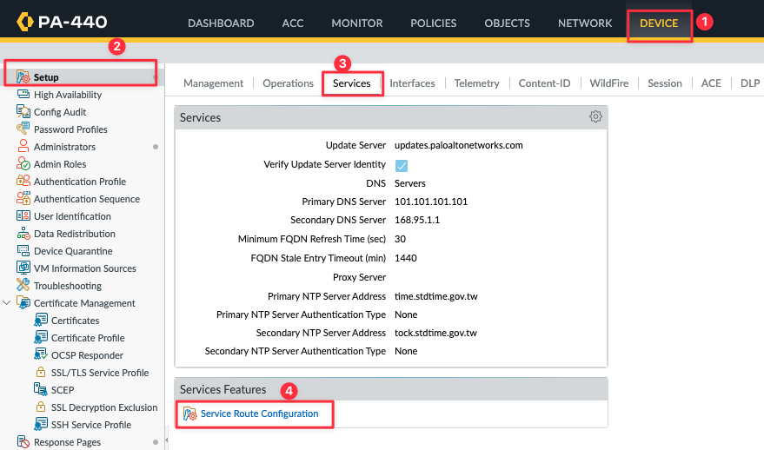Click the Admin Roles icon
This screenshot has width=764, height=450.
coord(23,163)
